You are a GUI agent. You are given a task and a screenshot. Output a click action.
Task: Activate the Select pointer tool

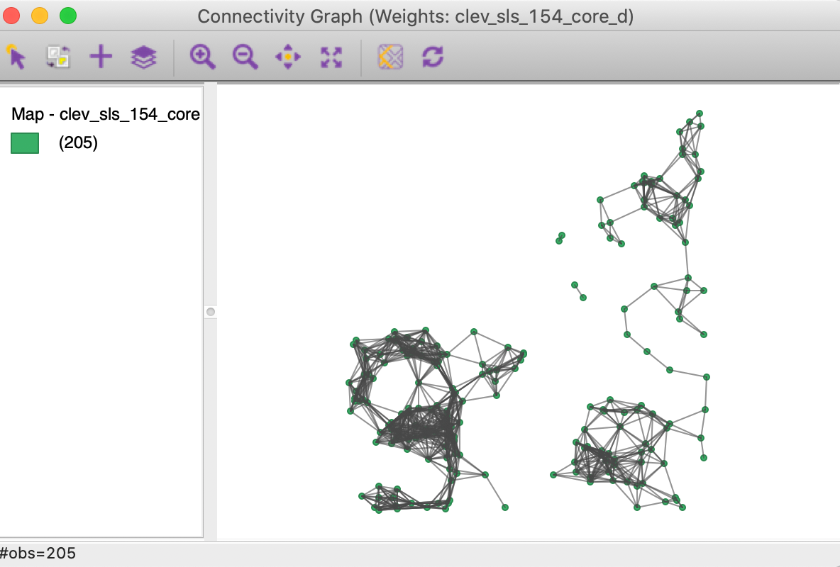16,57
